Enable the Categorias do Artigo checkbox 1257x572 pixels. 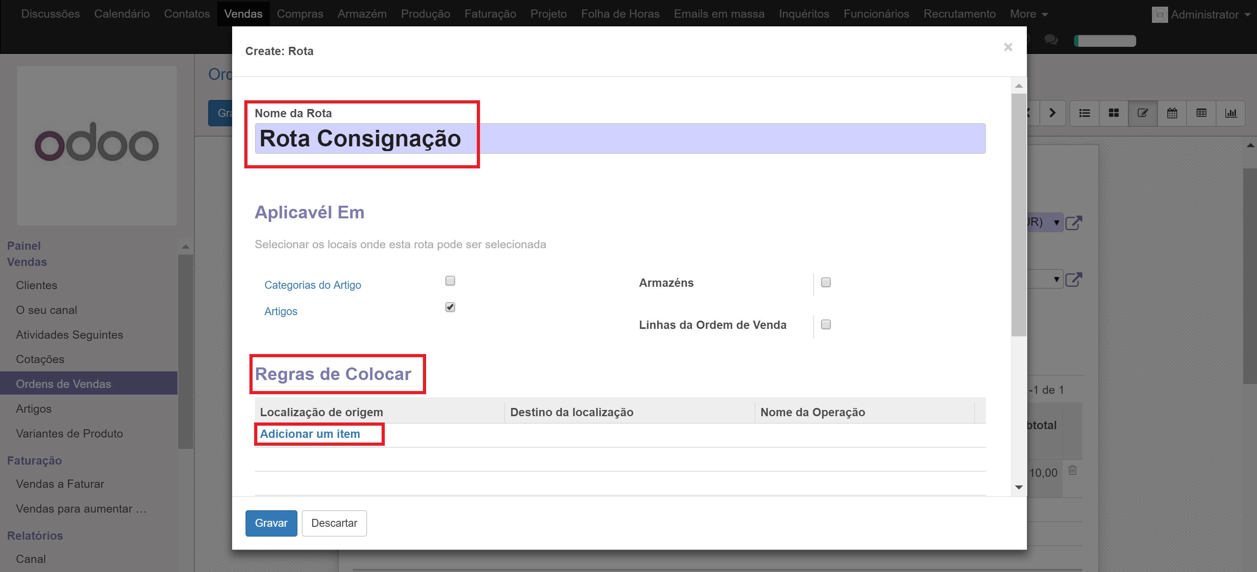(450, 280)
